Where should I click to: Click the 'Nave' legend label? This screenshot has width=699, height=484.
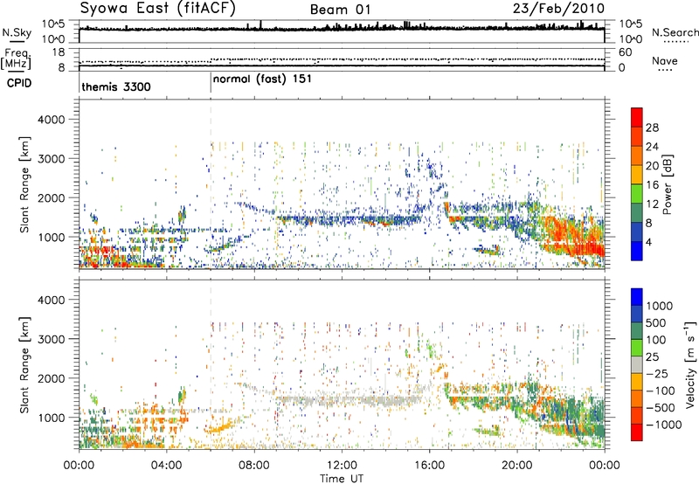coord(665,60)
